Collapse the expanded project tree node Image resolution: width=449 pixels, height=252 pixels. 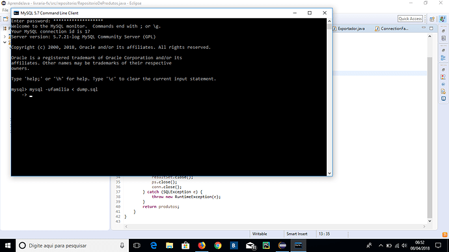5,42
